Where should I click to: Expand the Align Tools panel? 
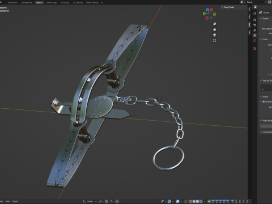point(229,7)
